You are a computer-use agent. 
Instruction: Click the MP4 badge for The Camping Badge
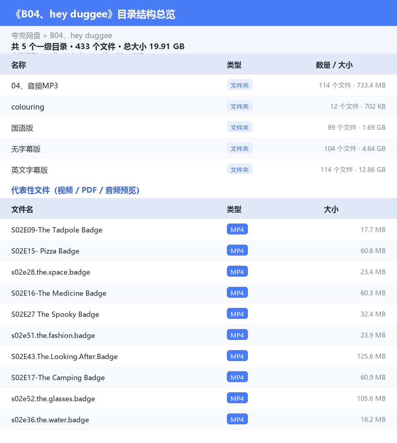[237, 377]
